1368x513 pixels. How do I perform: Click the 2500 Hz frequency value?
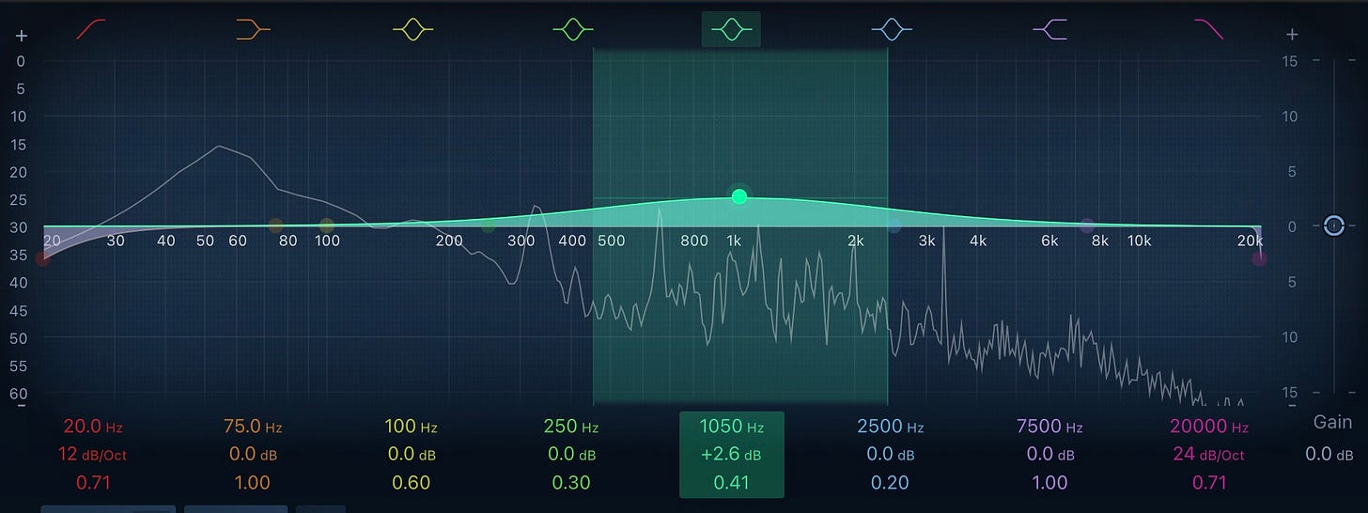(x=891, y=427)
